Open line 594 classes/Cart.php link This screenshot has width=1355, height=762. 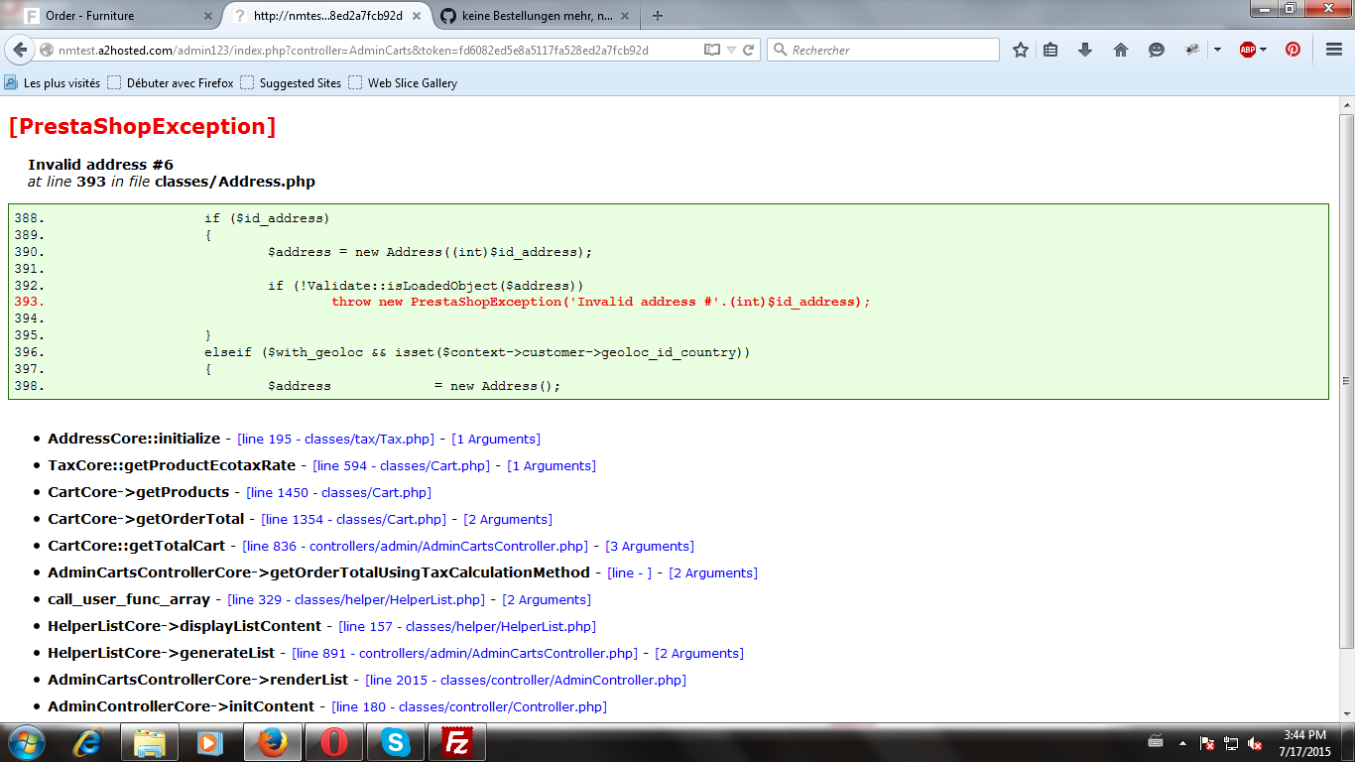click(402, 465)
